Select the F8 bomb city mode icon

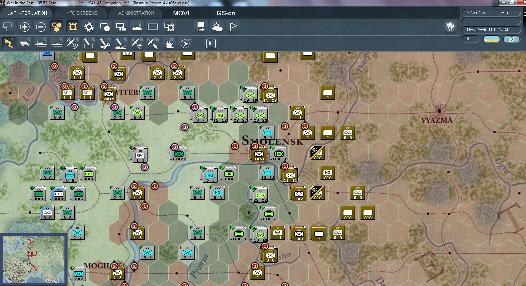click(121, 43)
